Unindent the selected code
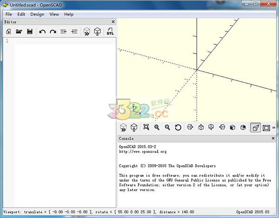The width and height of the screenshot is (279, 218). (x=63, y=32)
